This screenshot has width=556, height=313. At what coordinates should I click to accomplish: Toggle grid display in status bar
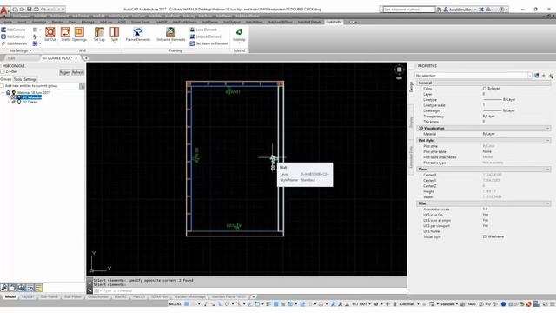tap(187, 304)
